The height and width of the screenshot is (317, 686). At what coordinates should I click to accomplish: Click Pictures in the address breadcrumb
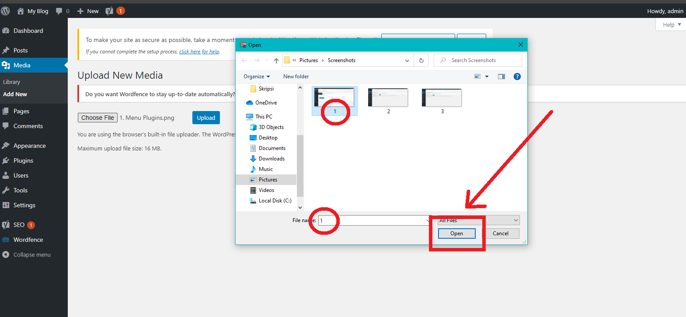tap(309, 60)
